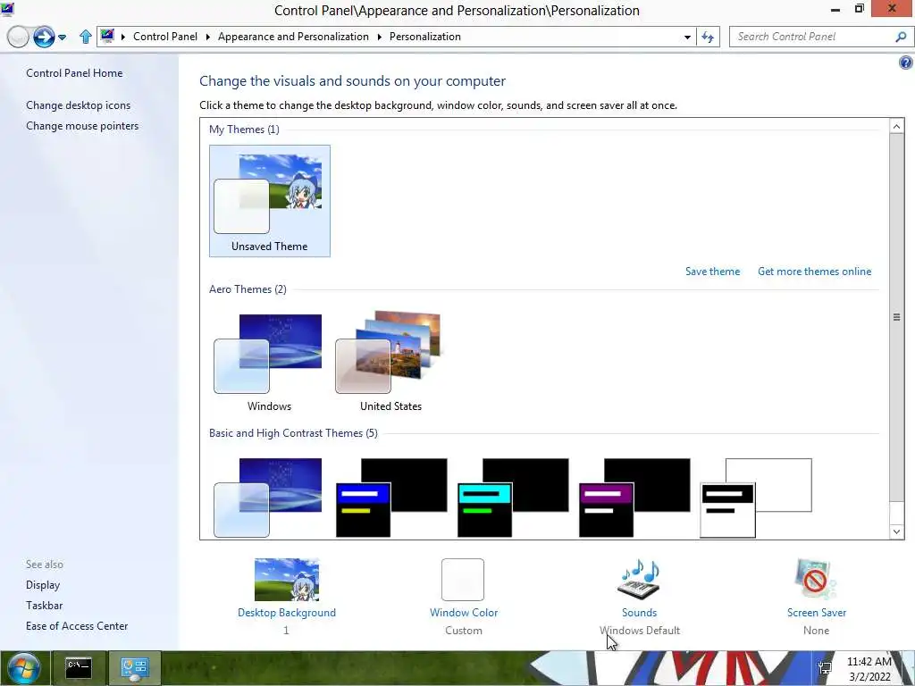This screenshot has height=686, width=915.
Task: Select the purple-titled high contrast black theme
Action: point(634,497)
